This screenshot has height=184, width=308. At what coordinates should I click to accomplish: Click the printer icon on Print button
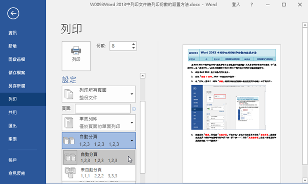point(76,50)
